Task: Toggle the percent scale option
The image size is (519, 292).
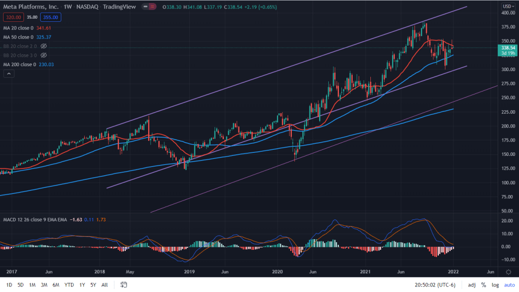Action: click(483, 285)
